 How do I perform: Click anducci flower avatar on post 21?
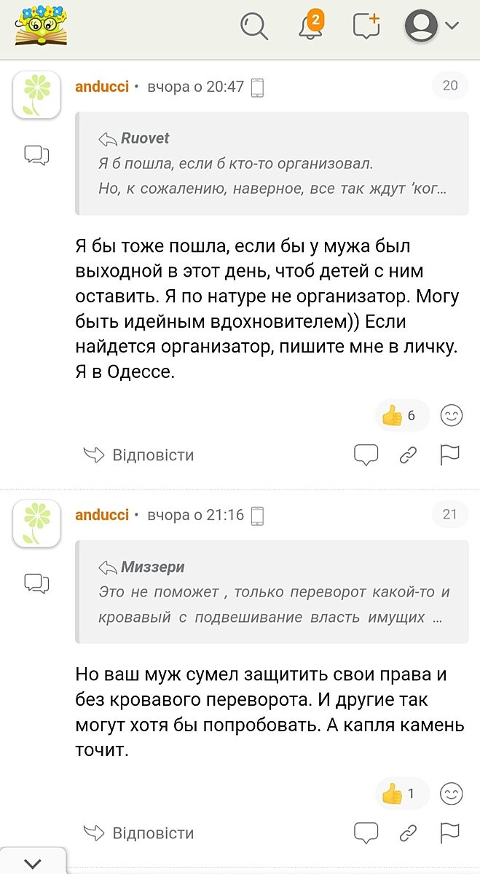pos(36,524)
